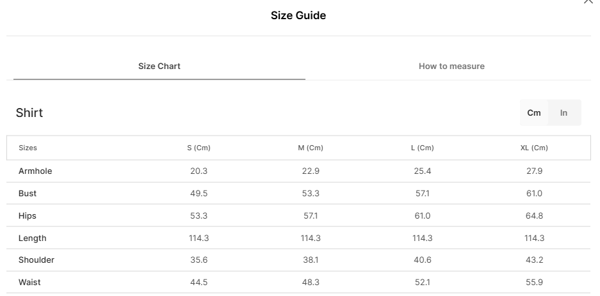The image size is (600, 296).
Task: Click the Size Guide title
Action: (x=298, y=16)
